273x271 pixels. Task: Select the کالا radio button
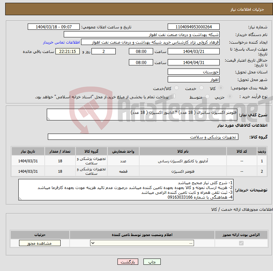(x=221, y=88)
